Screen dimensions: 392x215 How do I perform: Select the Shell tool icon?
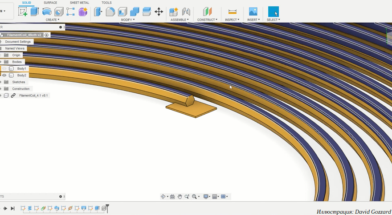pyautogui.click(x=122, y=12)
